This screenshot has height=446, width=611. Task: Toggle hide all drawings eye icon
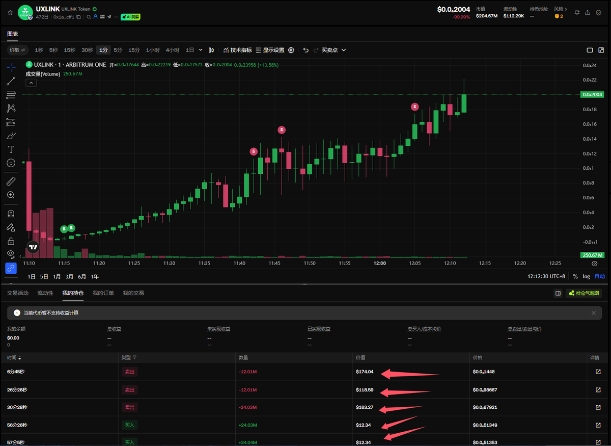11,253
